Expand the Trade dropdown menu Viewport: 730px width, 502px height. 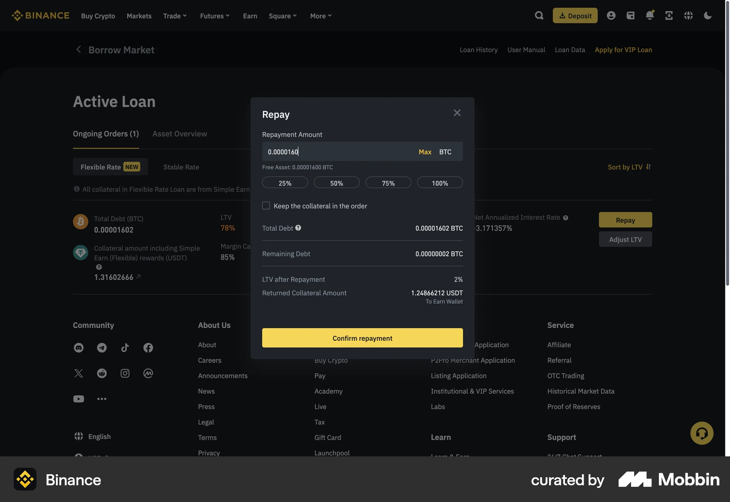(175, 16)
